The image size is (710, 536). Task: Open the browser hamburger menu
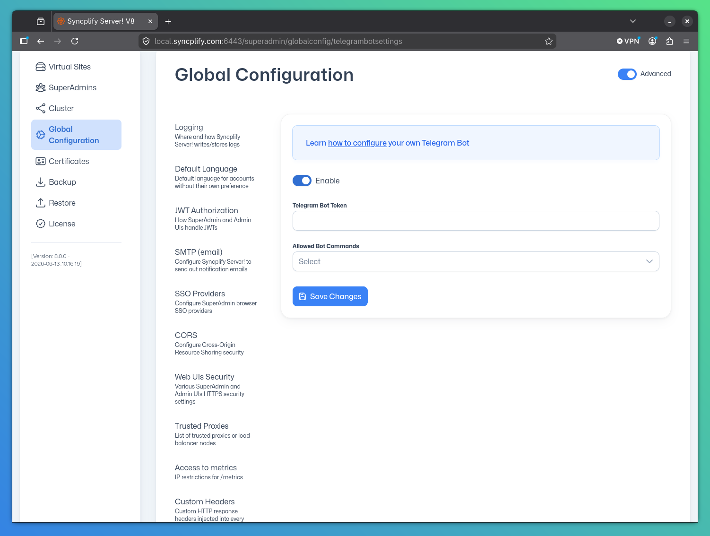686,41
